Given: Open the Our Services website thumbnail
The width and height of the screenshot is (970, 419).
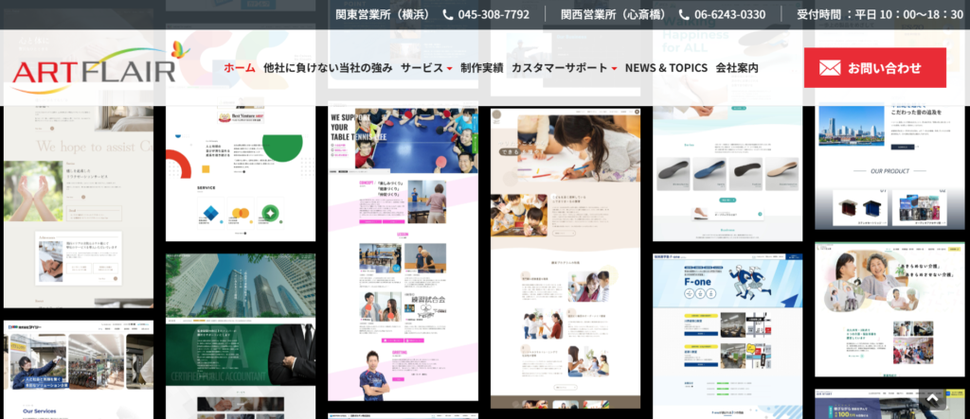Looking at the screenshot, I should click(79, 370).
